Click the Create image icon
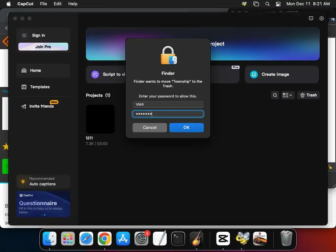The height and width of the screenshot is (252, 336). [254, 74]
